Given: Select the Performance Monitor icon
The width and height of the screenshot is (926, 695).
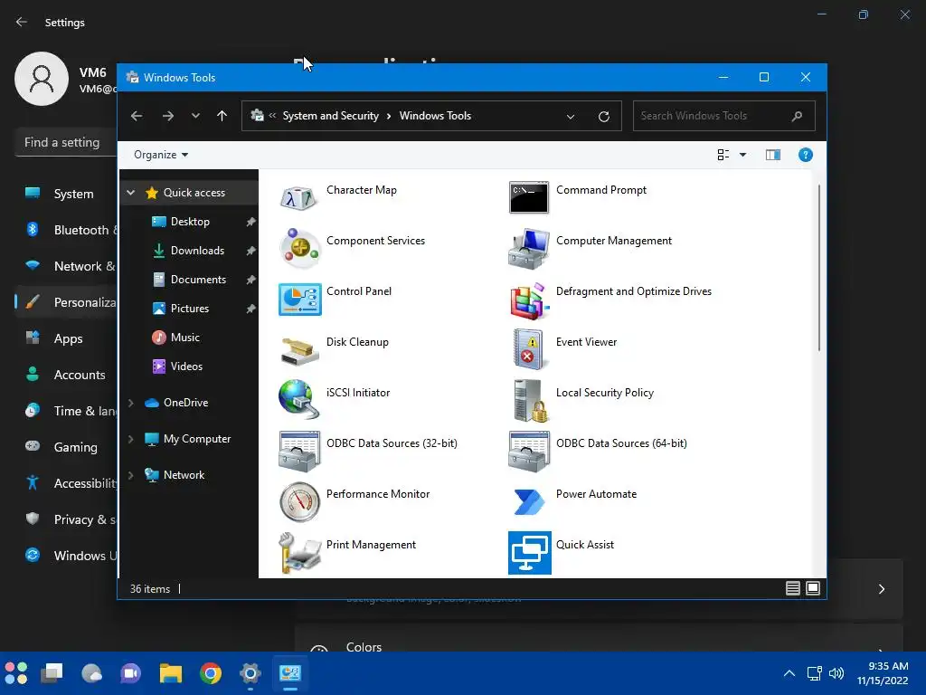Looking at the screenshot, I should (x=299, y=502).
